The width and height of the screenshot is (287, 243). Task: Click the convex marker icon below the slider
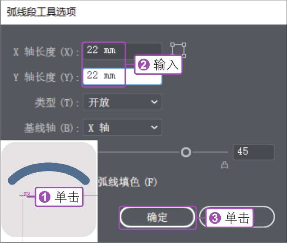(x=225, y=165)
